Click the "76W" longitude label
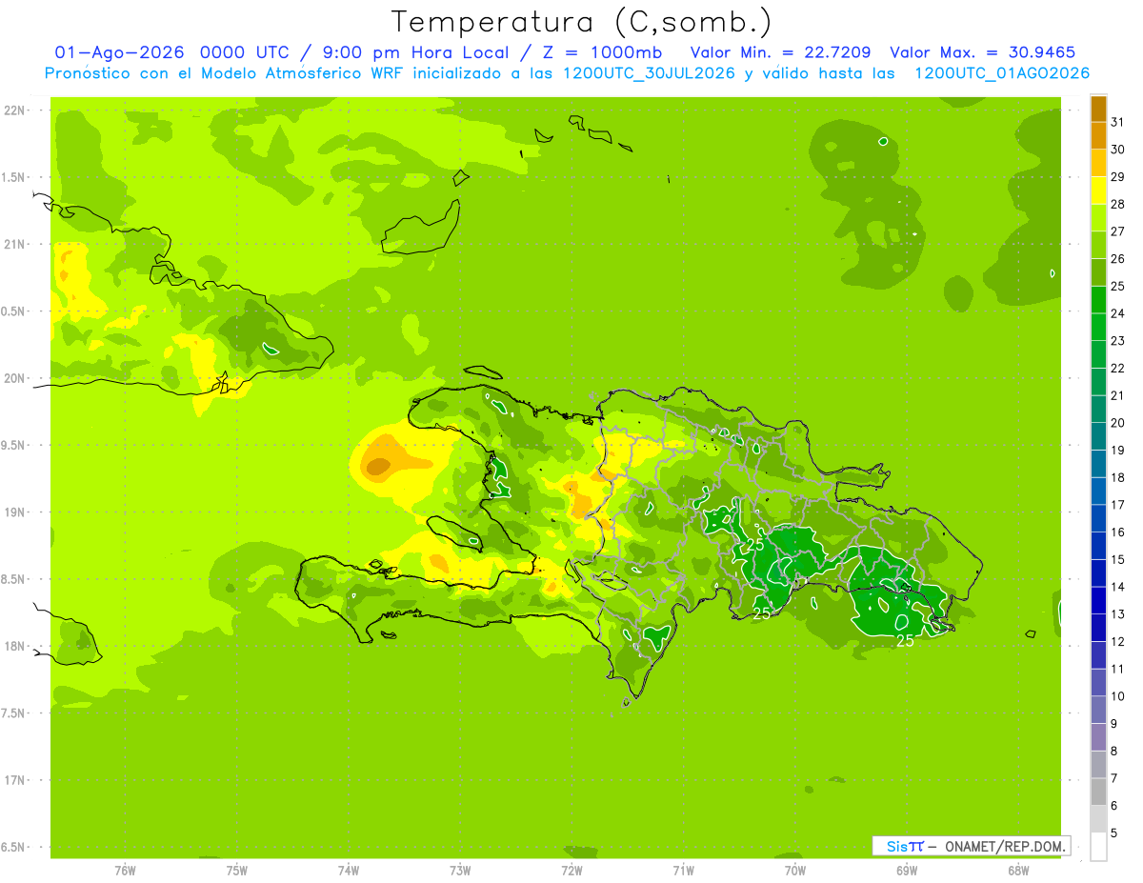This screenshot has width=1143, height=883. point(124,871)
